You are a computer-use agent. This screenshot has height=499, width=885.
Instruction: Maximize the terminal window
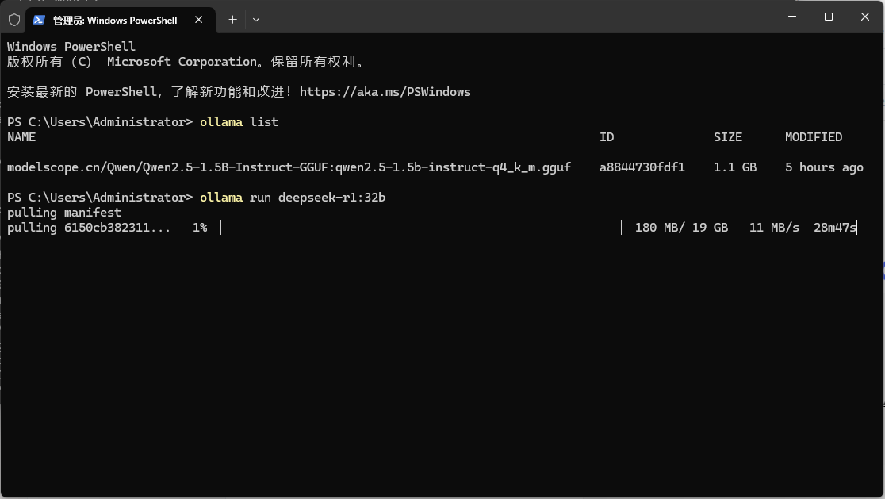pyautogui.click(x=828, y=17)
